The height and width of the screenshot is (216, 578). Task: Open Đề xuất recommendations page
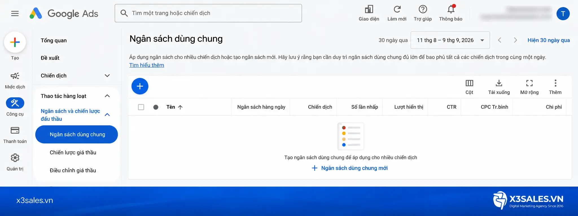(50, 58)
